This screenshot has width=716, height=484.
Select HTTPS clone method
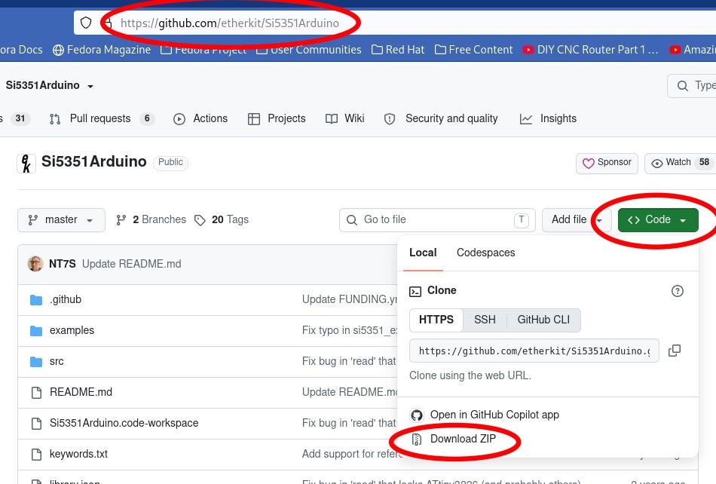(x=436, y=320)
